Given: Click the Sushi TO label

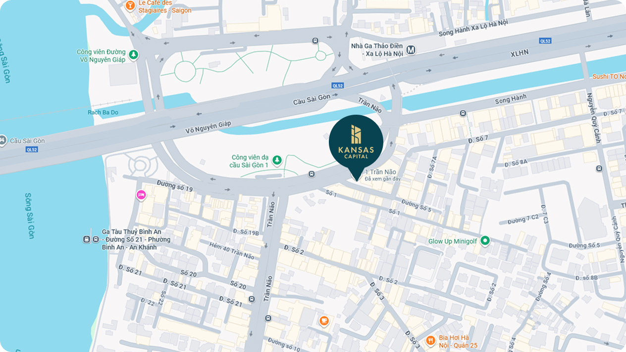Looking at the screenshot, I should click(x=609, y=77).
